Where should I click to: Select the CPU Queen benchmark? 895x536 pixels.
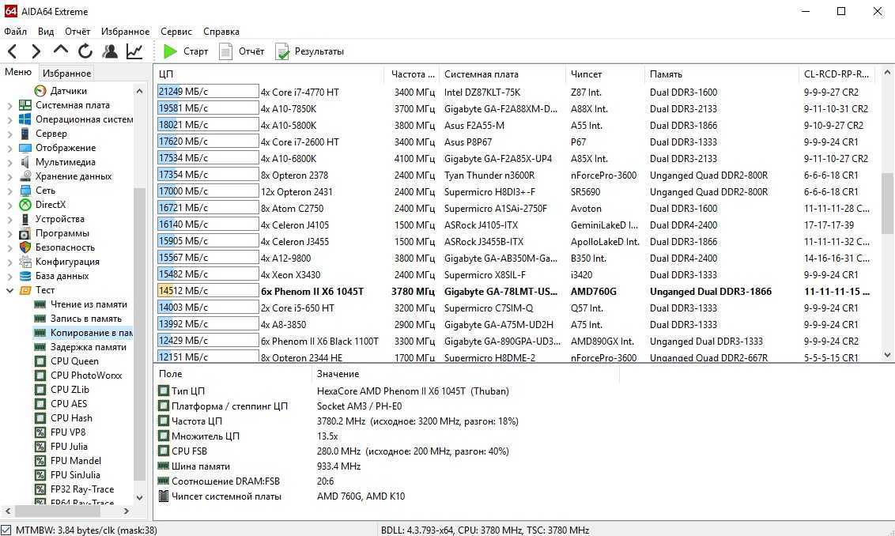point(74,361)
